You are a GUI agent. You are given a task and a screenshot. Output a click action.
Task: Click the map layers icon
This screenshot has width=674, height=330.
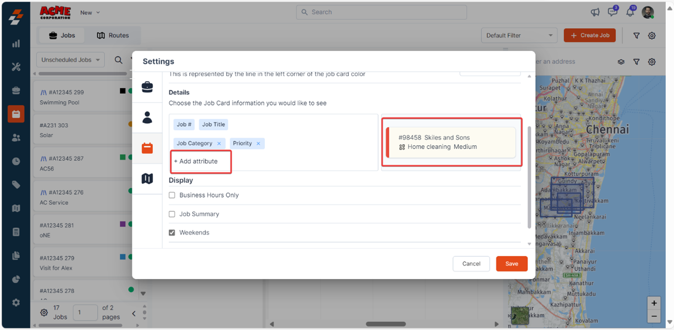tap(621, 62)
